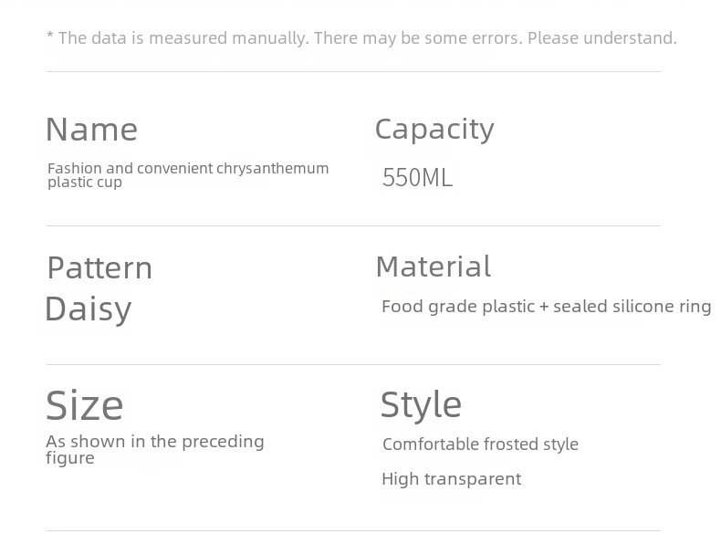Select the Capacity heading
Screen dimensions: 721x544
tap(434, 130)
